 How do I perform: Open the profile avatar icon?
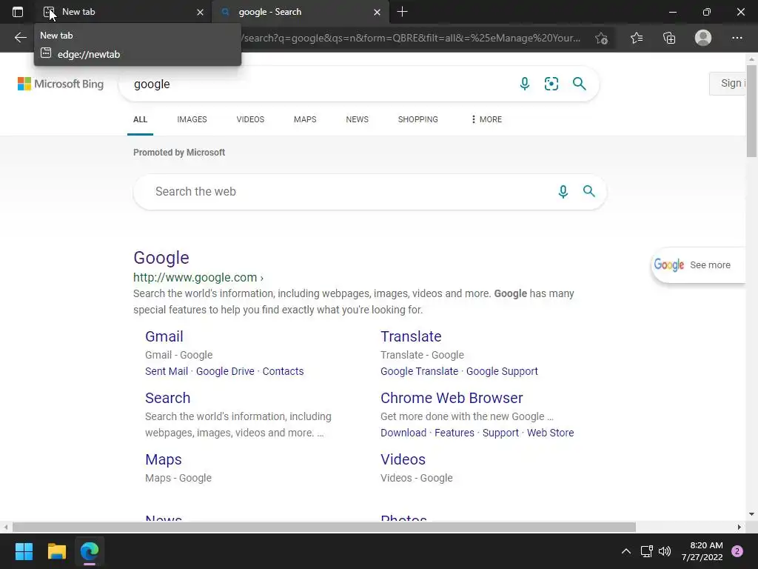703,38
